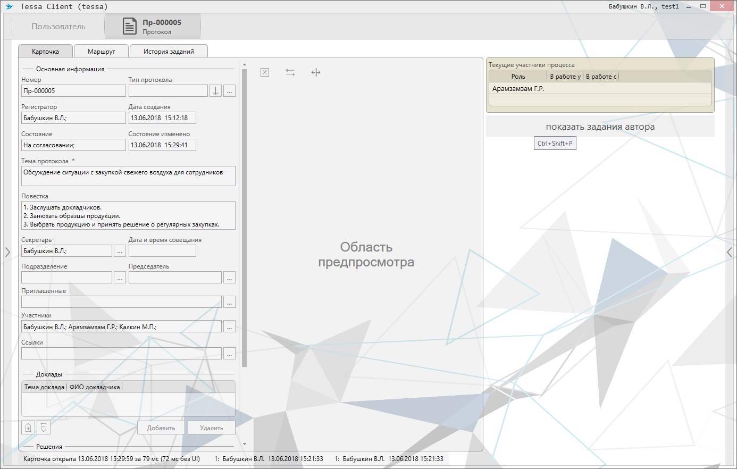Click the swap arrows icon above preview
Image resolution: width=737 pixels, height=469 pixels.
[290, 72]
